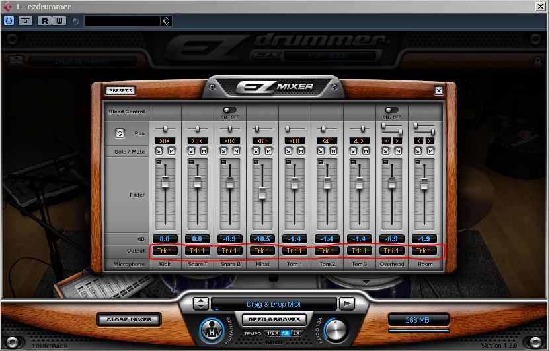Solo the Tom 1 channel
550x351 pixels.
288,151
